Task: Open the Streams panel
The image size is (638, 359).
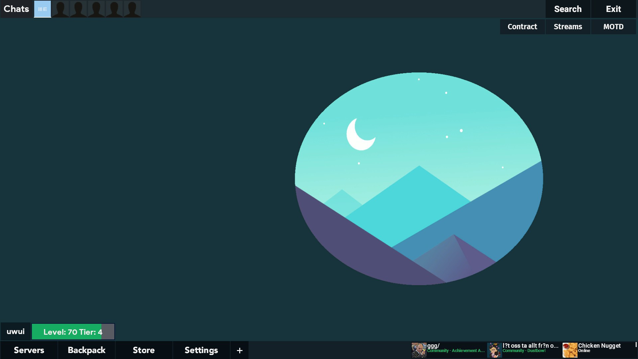Action: (568, 27)
